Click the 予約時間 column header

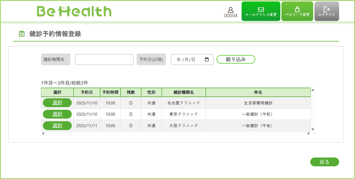[x=110, y=92]
